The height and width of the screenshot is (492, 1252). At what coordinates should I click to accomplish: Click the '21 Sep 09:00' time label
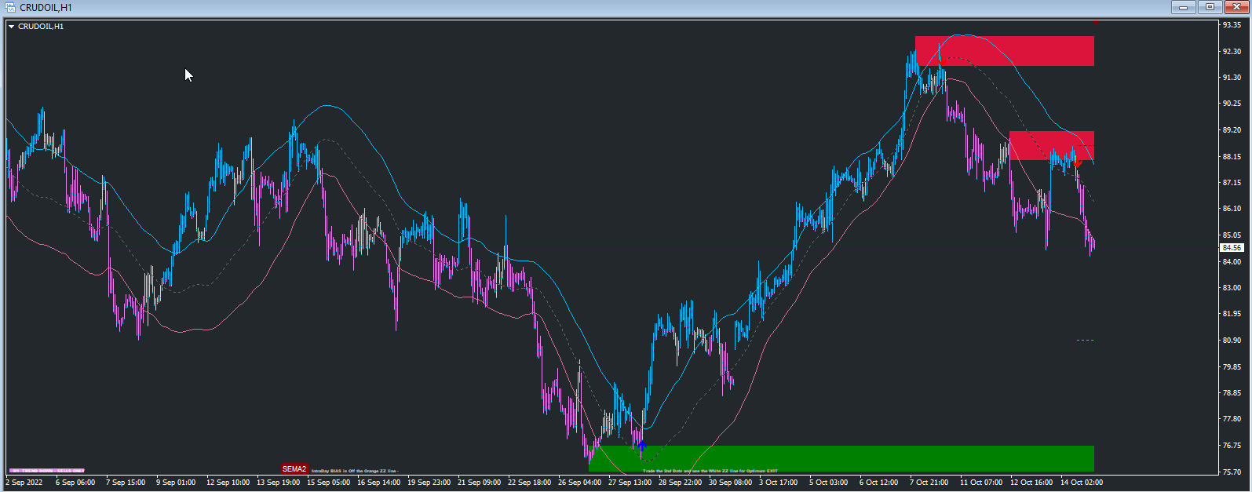(480, 483)
